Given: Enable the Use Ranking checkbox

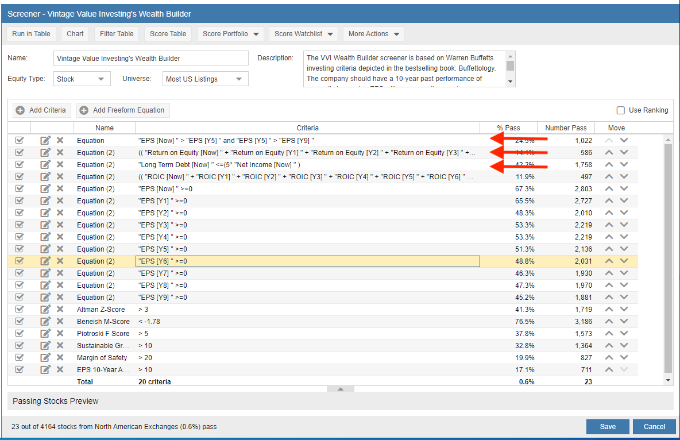Looking at the screenshot, I should pyautogui.click(x=621, y=110).
